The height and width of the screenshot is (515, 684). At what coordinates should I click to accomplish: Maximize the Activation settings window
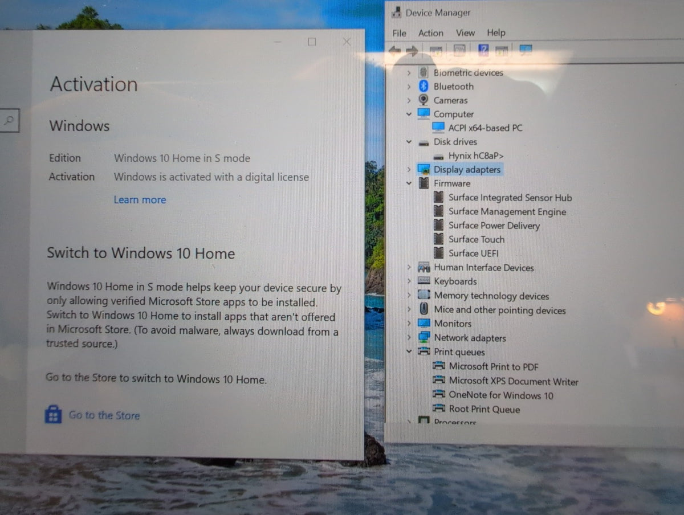(x=312, y=42)
